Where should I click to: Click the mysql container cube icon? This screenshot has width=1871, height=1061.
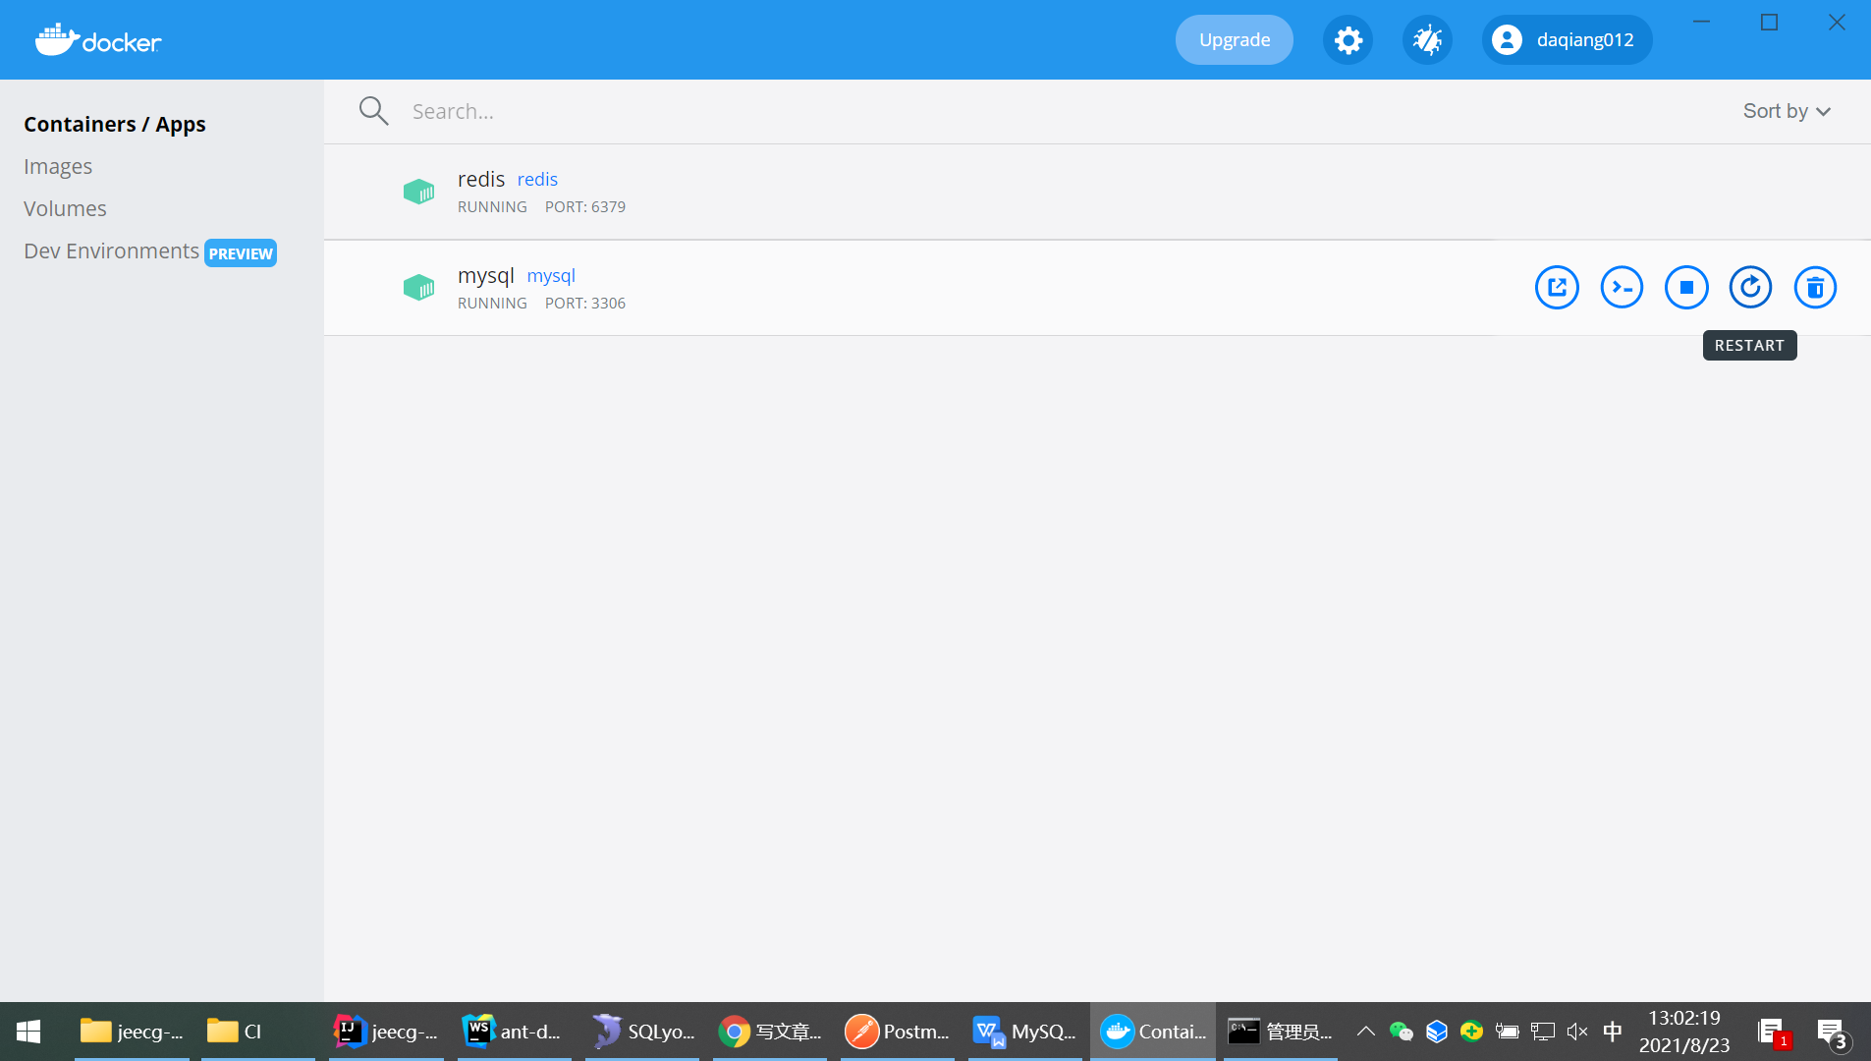point(418,288)
